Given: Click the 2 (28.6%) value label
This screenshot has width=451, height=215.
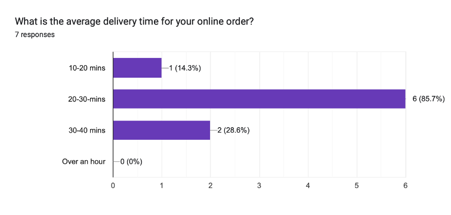Looking at the screenshot, I should (x=233, y=130).
